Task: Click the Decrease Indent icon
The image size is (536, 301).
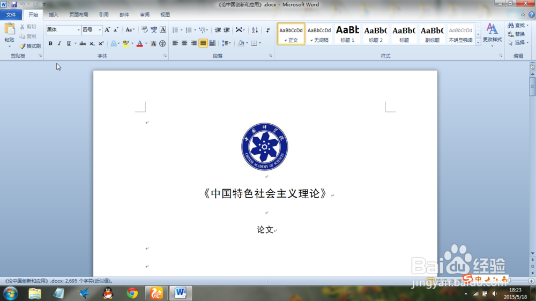Action: point(218,30)
